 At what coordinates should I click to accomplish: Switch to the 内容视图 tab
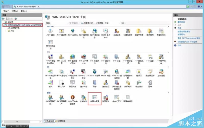(x=60, y=121)
